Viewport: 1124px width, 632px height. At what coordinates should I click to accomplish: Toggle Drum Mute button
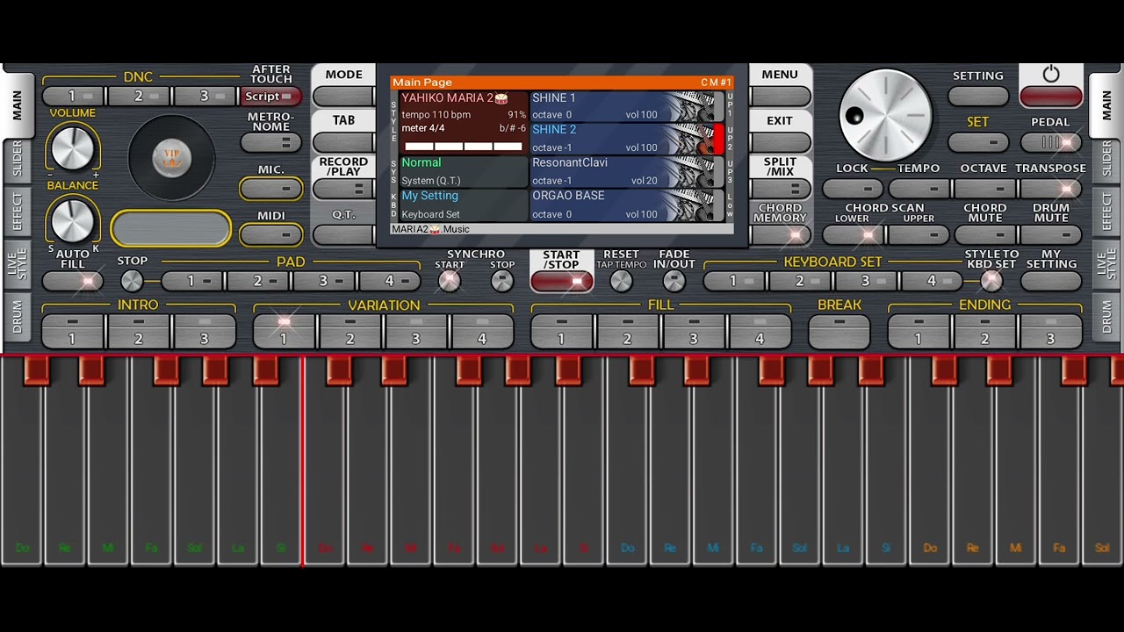tap(1051, 234)
